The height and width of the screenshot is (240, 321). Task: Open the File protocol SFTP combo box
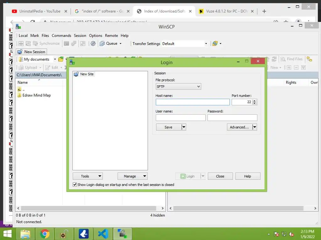[x=178, y=87]
